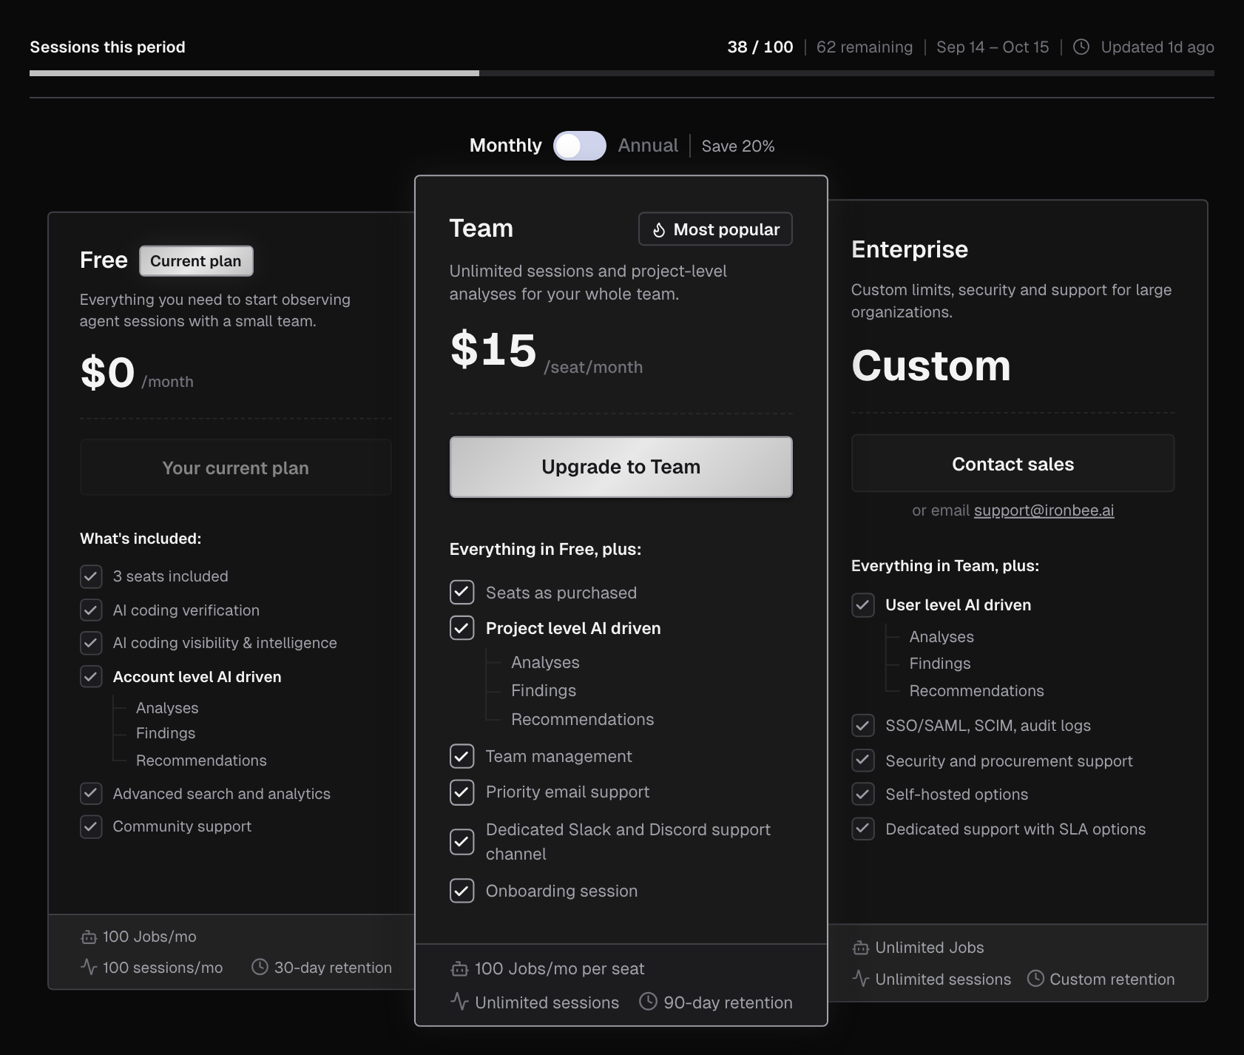Click the pulse icon beside 100 sessions/mo
The width and height of the screenshot is (1244, 1055).
(x=89, y=967)
